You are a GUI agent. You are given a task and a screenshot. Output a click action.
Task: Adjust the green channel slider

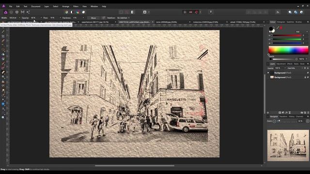click(x=287, y=39)
